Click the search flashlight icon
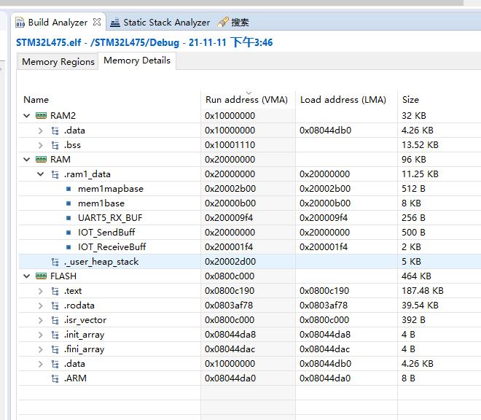Viewport: 481px width, 420px height. click(x=223, y=22)
